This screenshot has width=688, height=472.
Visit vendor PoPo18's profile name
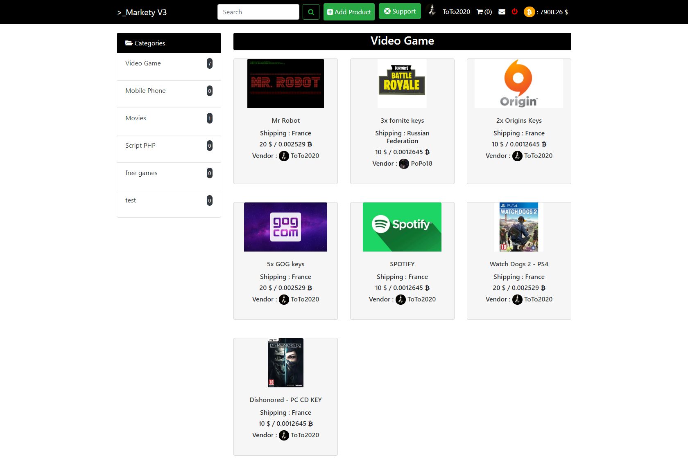coord(421,164)
